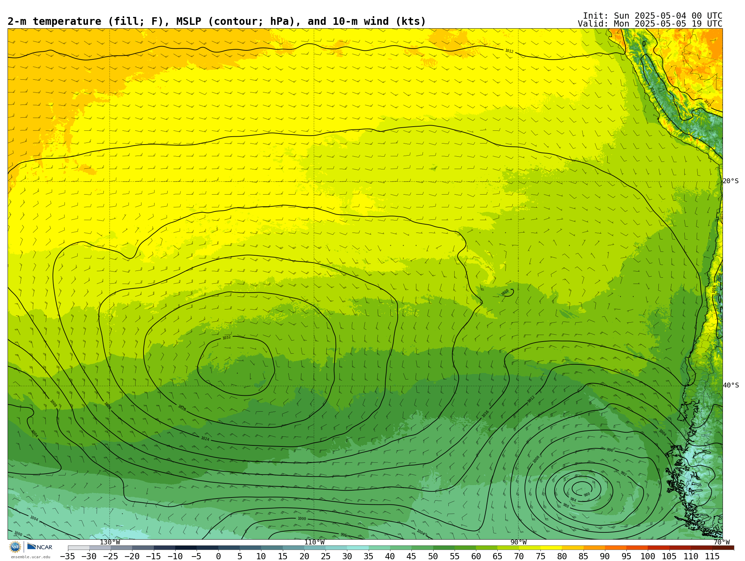
Task: Select the 95–100 F colorbar swatch
Action: (x=637, y=548)
